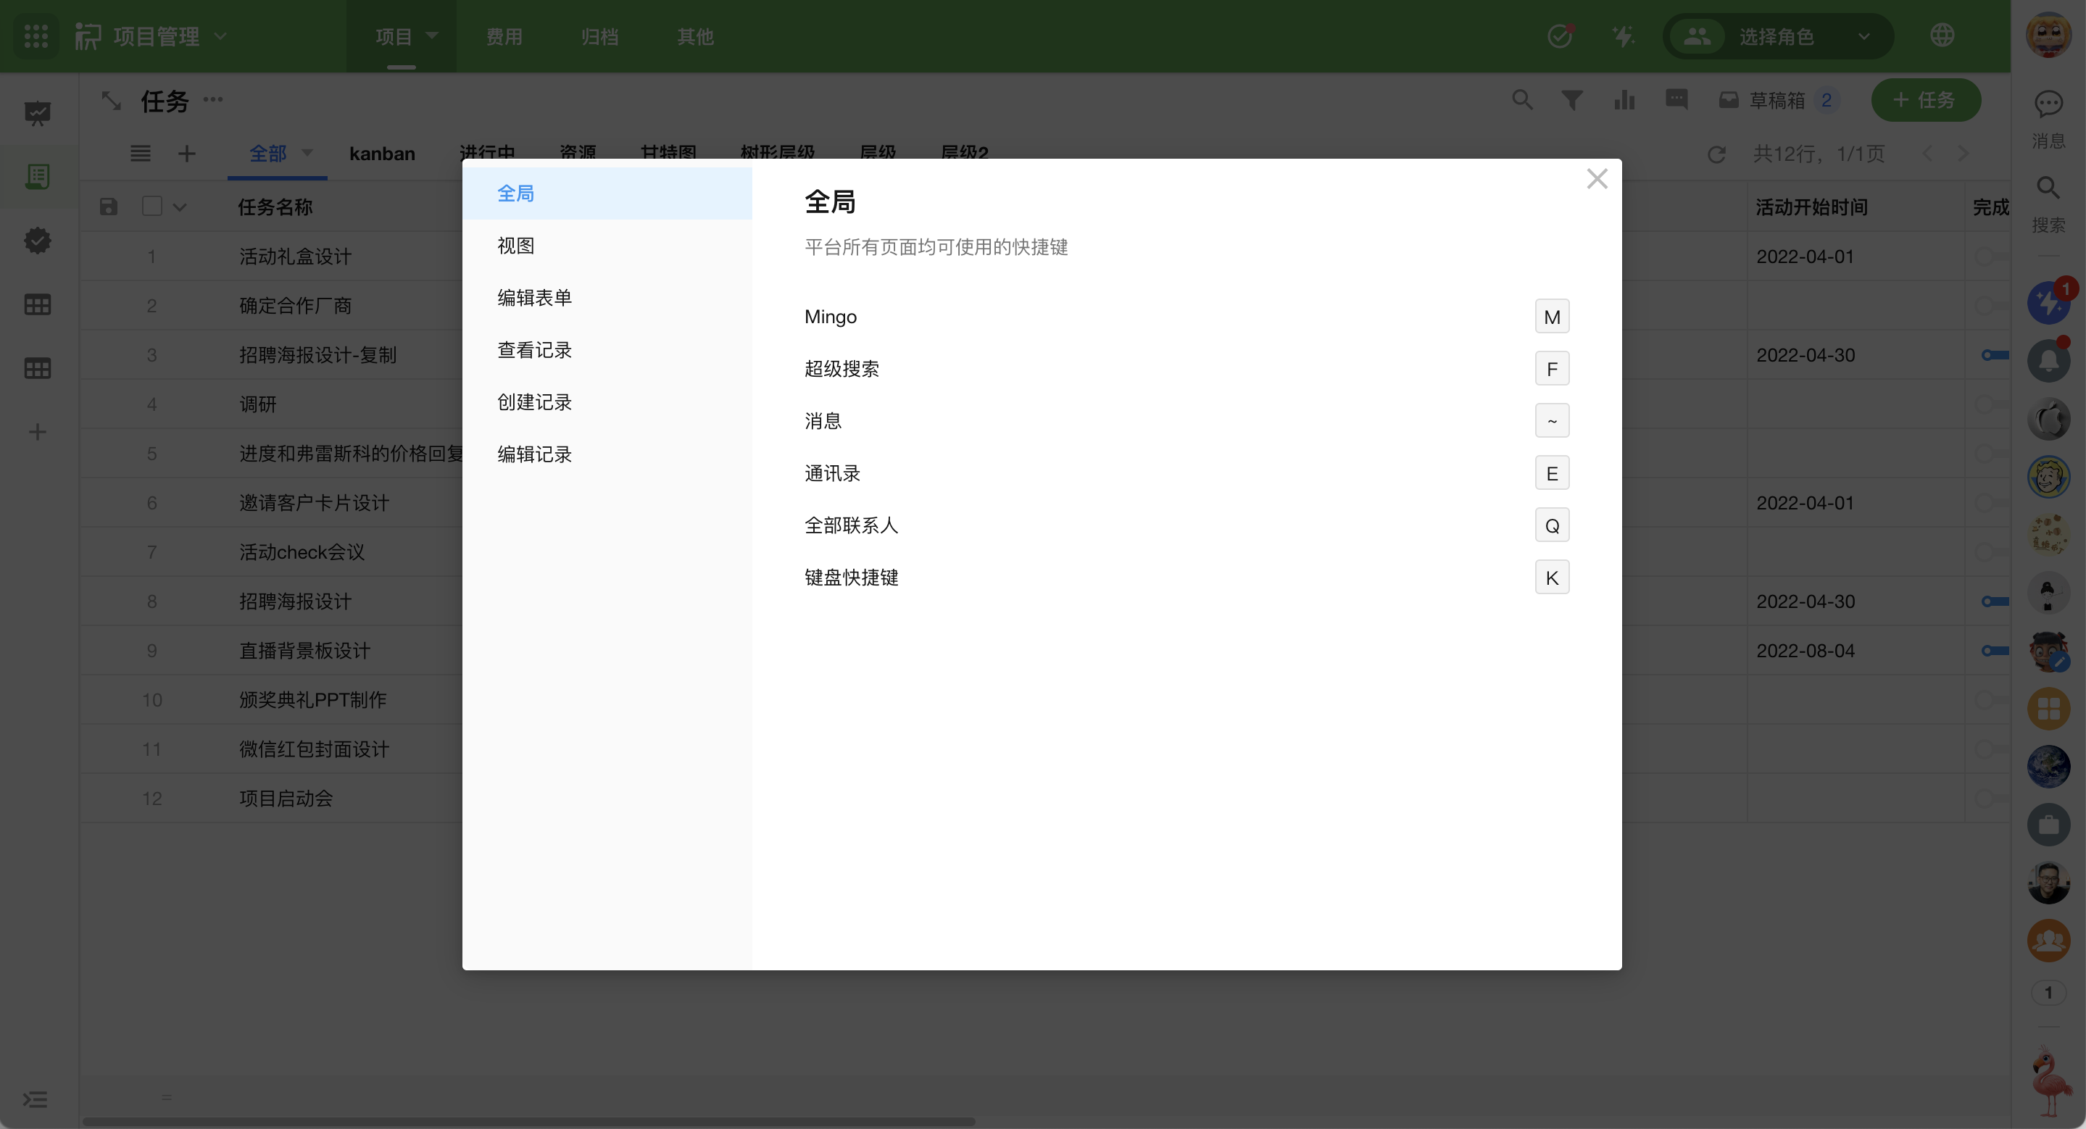Toggle completion switch for 直播背景板设计 row
This screenshot has width=2086, height=1129.
click(1995, 651)
